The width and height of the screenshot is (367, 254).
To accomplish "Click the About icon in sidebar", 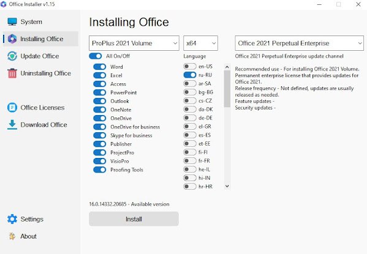I will pyautogui.click(x=12, y=236).
